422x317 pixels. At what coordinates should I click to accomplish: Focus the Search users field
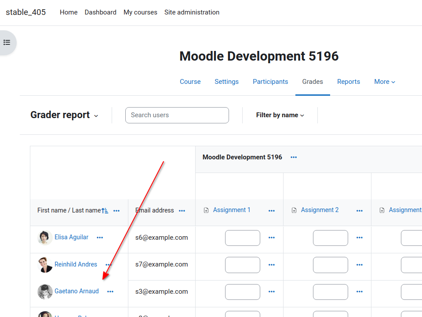(x=177, y=115)
